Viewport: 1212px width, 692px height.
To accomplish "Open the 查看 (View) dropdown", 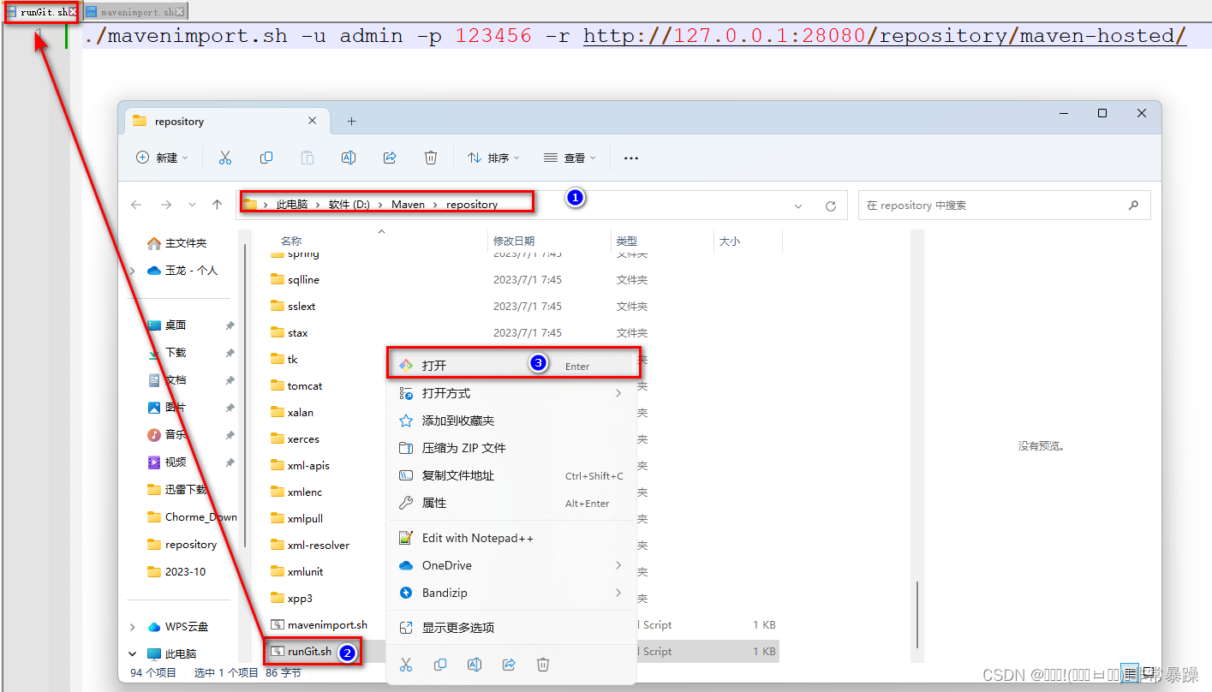I will coord(570,158).
